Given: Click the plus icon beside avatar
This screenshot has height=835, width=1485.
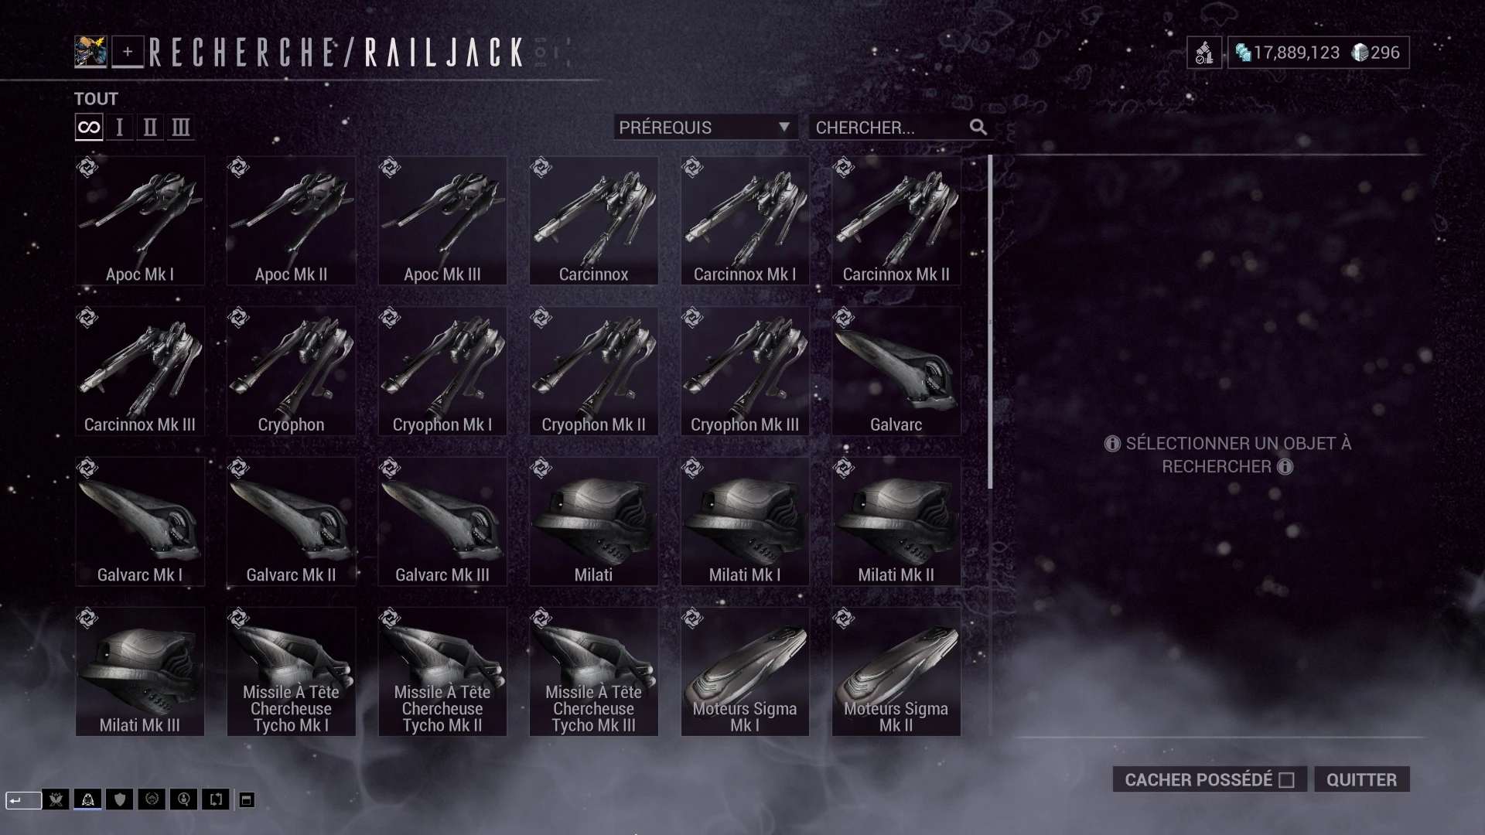Looking at the screenshot, I should (x=128, y=52).
